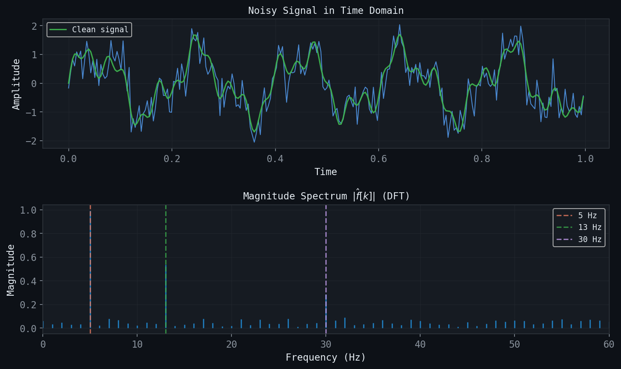Viewport: 621px width, 369px height.
Task: Click the 0.6 tick on the Time axis
Action: [378, 159]
